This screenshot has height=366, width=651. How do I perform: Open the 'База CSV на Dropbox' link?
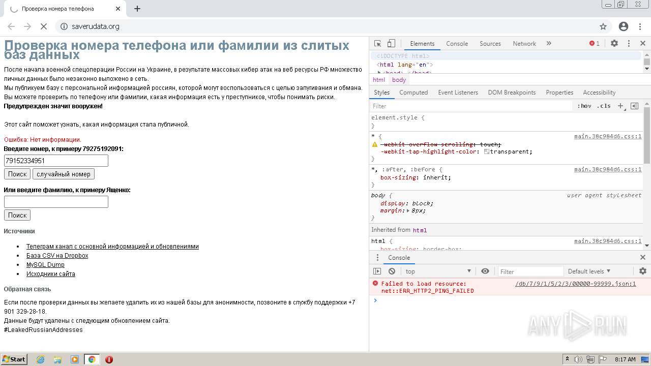[x=57, y=256]
